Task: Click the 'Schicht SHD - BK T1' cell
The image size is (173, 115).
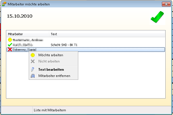Action: click(64, 45)
